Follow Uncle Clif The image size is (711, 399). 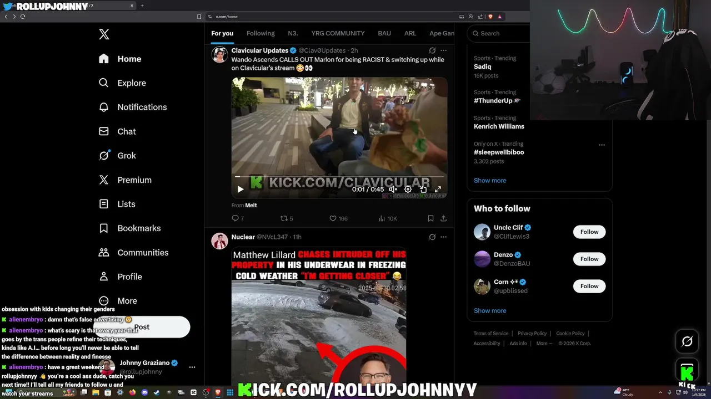(x=589, y=232)
